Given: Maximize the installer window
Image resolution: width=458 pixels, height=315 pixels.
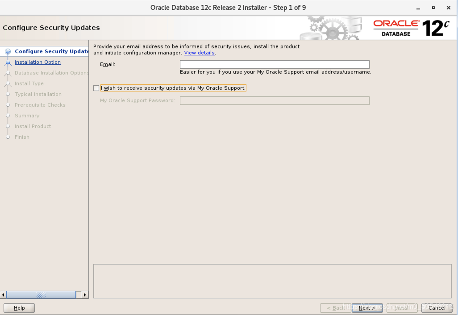Looking at the screenshot, I should coord(433,8).
